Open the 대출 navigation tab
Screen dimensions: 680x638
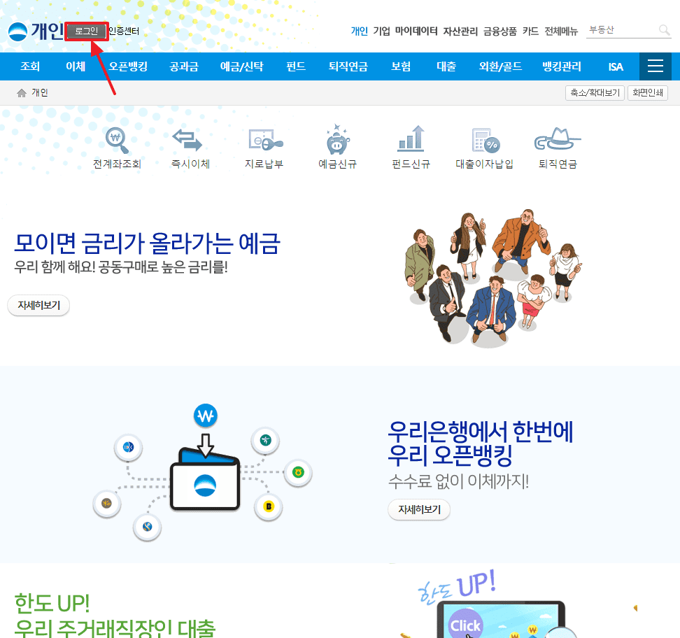(x=446, y=66)
